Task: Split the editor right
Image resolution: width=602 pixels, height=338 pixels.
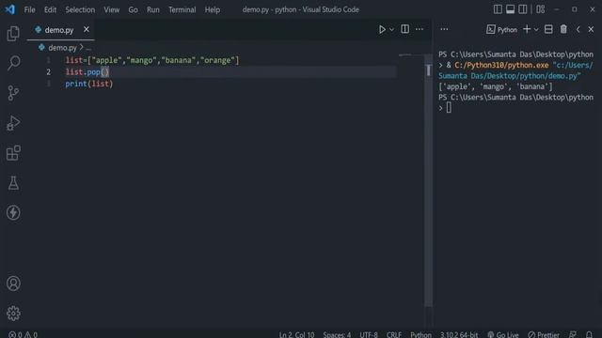Action: click(x=404, y=29)
